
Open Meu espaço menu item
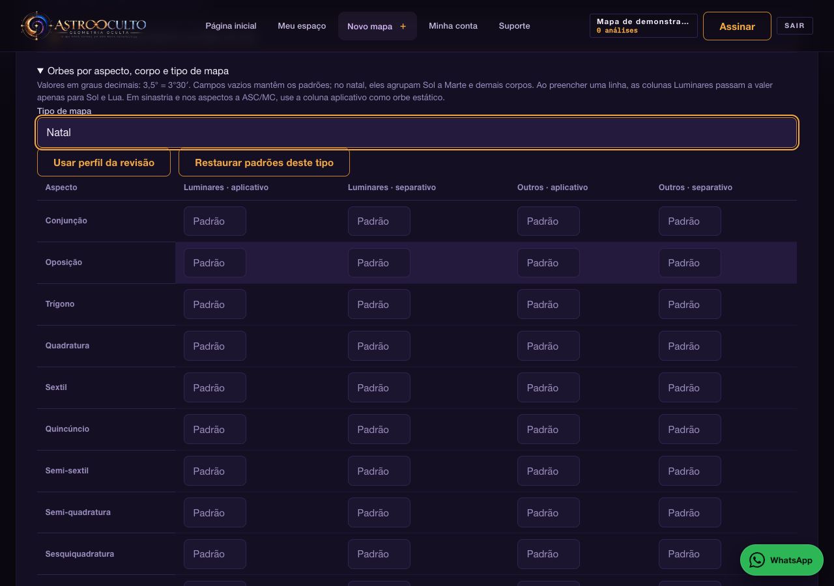(302, 26)
